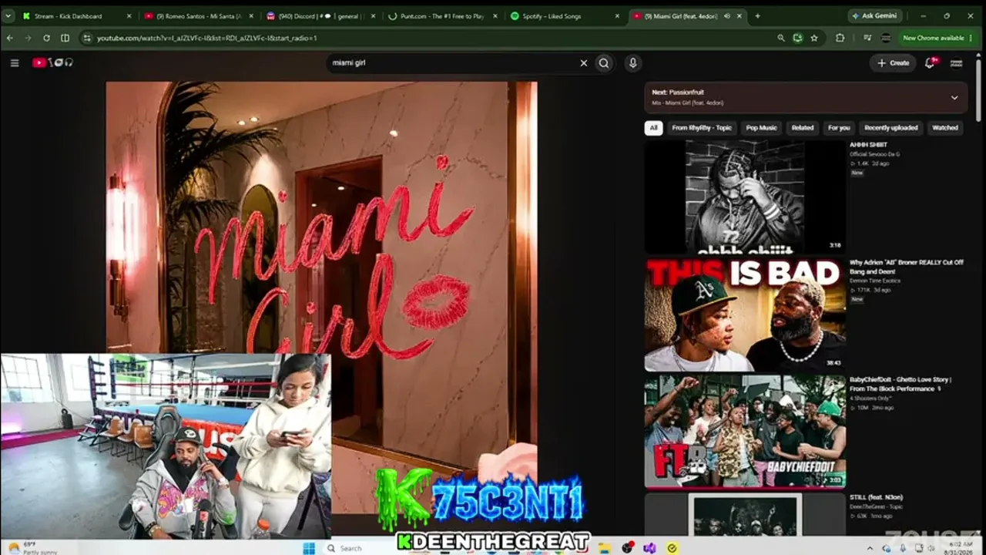The width and height of the screenshot is (986, 555).
Task: Mute the Miami Girl tab audio icon
Action: tap(729, 15)
